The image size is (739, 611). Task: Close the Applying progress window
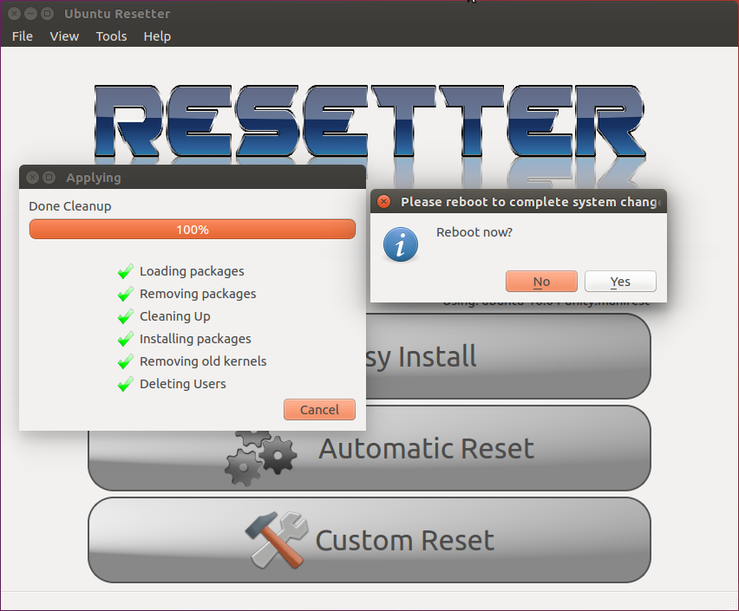pyautogui.click(x=32, y=177)
